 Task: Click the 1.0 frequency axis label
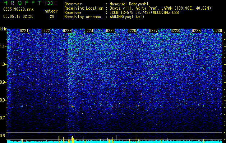pyautogui.click(x=3, y=64)
